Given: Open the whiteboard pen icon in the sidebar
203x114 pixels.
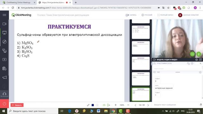Looking at the screenshot, I should point(4,42).
